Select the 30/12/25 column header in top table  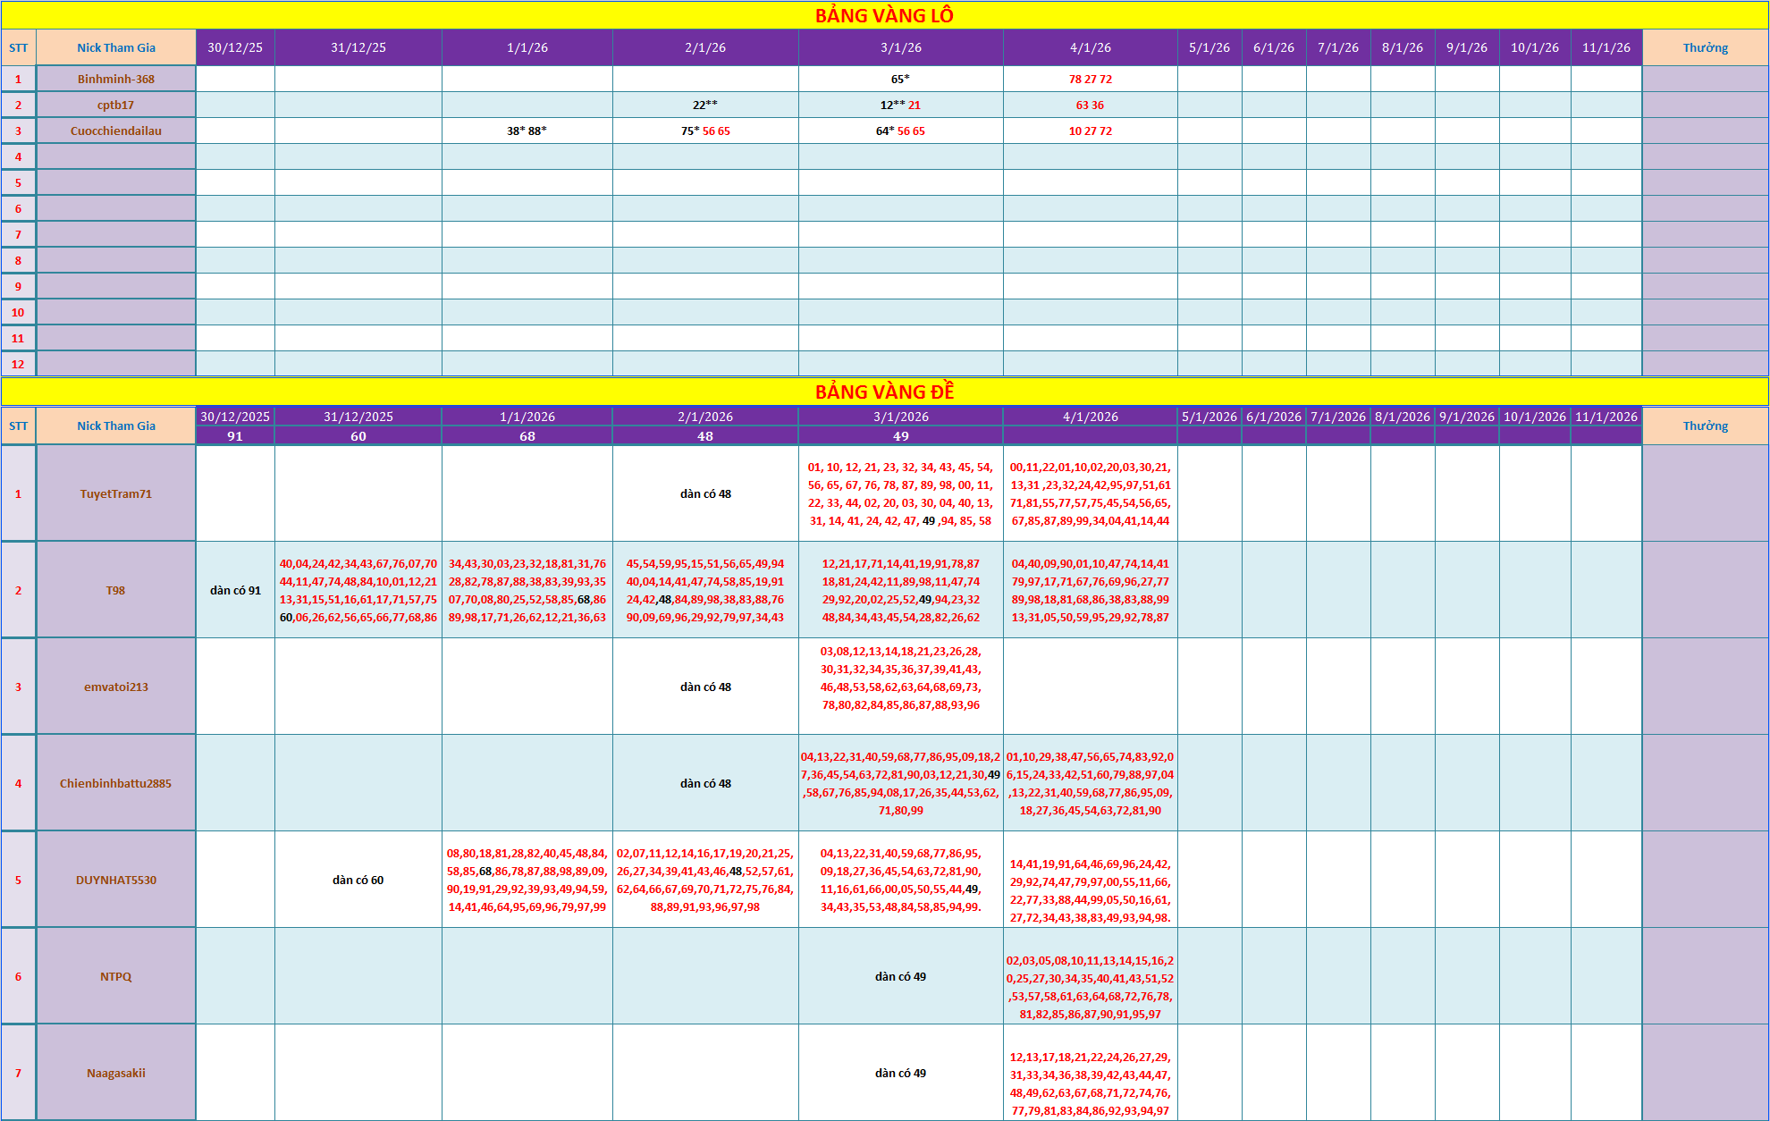click(235, 47)
